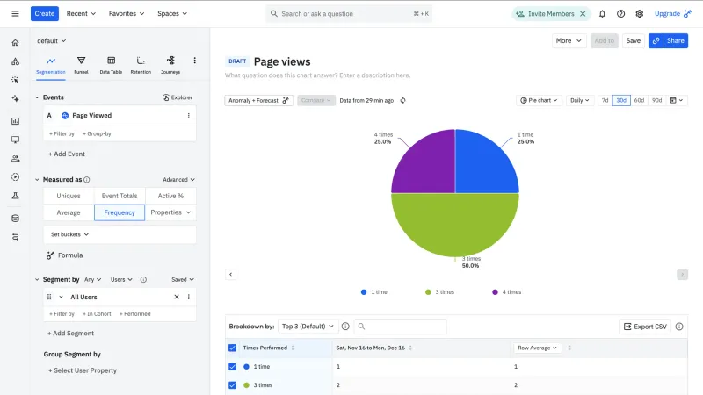Open the monitor icon in sidebar
This screenshot has width=703, height=395.
pyautogui.click(x=15, y=140)
